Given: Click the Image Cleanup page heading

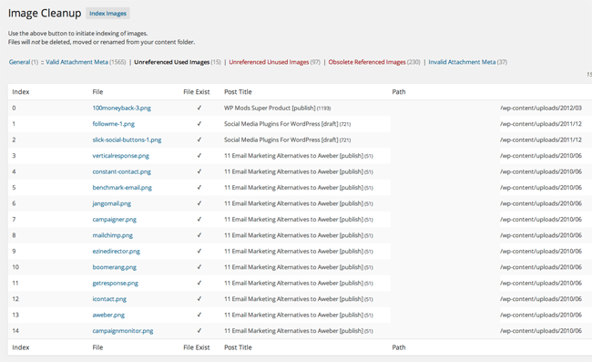Looking at the screenshot, I should click(x=45, y=14).
